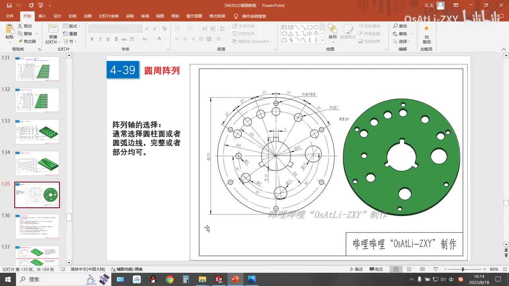Pick the isosceles triangle shape
This screenshot has width=509, height=286.
point(291,34)
